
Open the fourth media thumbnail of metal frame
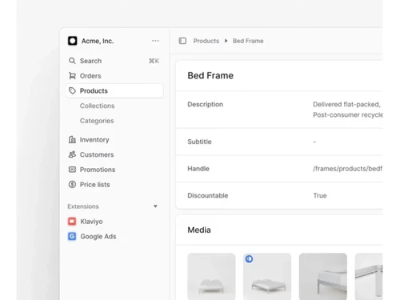369,276
